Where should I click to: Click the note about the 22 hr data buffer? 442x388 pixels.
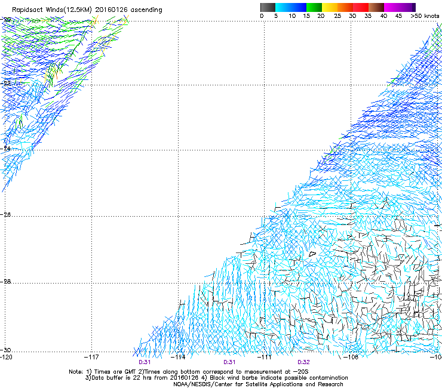216,378
